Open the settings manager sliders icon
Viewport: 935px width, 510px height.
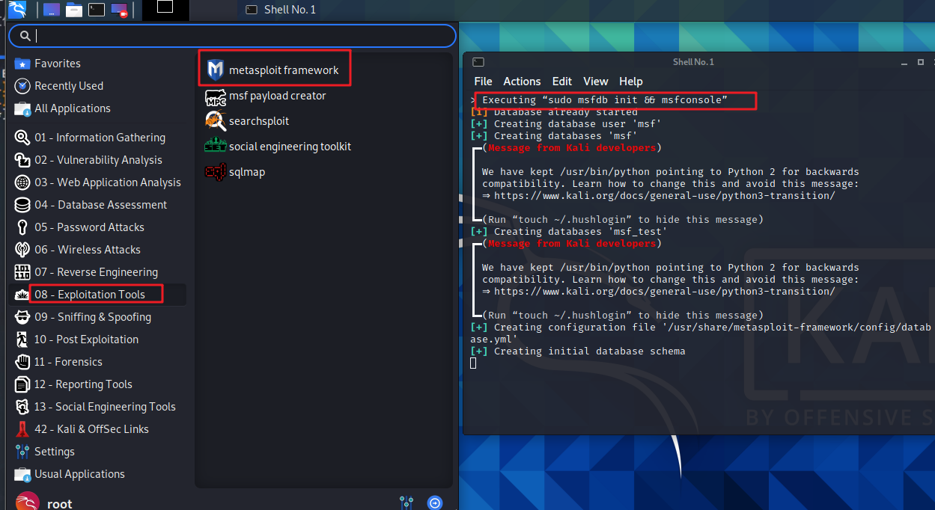pos(407,503)
